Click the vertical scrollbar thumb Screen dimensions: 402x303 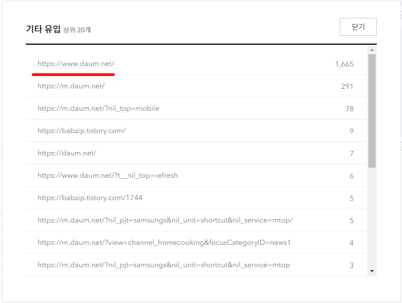(x=372, y=111)
